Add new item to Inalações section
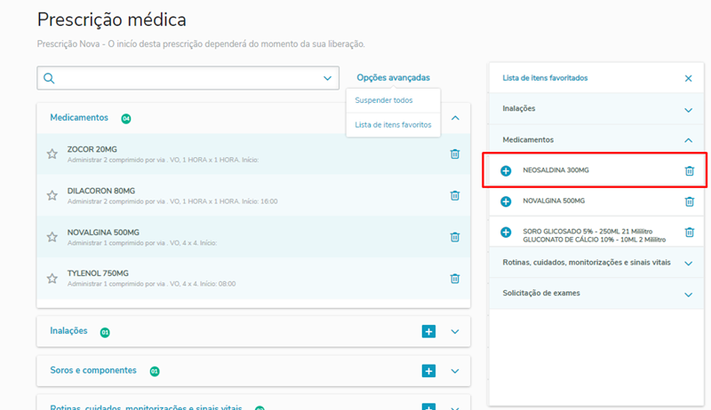This screenshot has height=410, width=711. 428,331
